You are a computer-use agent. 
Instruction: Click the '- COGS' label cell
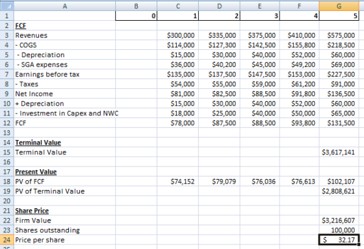[x=65, y=45]
